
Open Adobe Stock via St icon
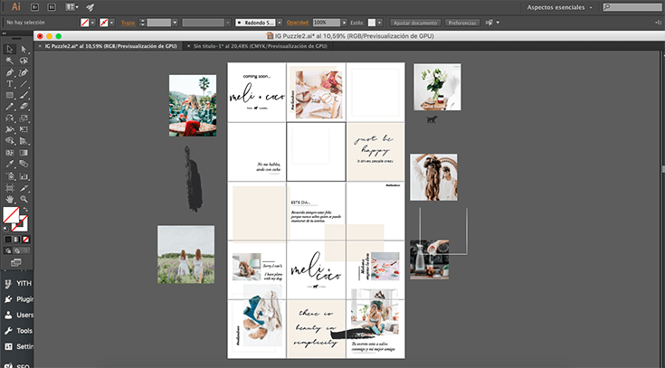52,7
